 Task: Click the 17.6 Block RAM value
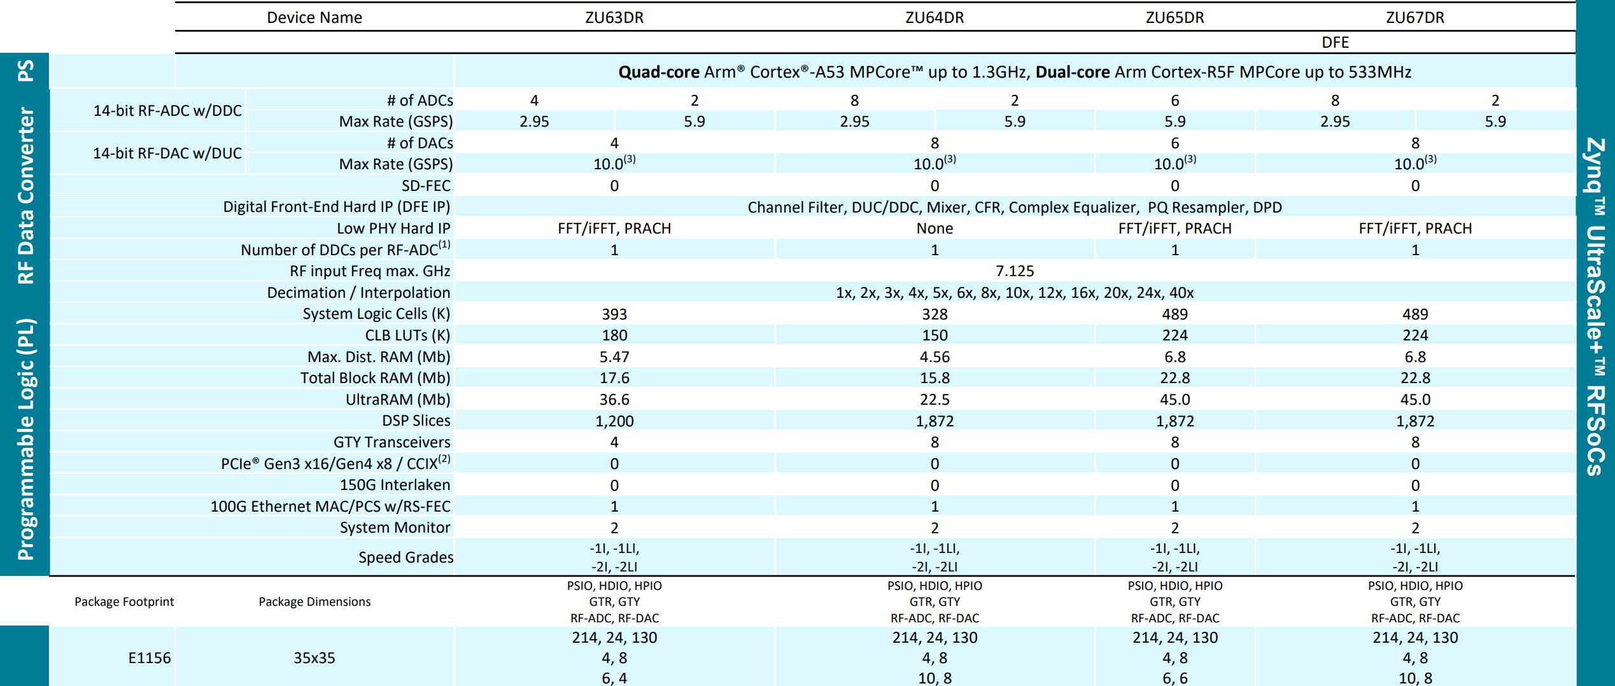(614, 378)
